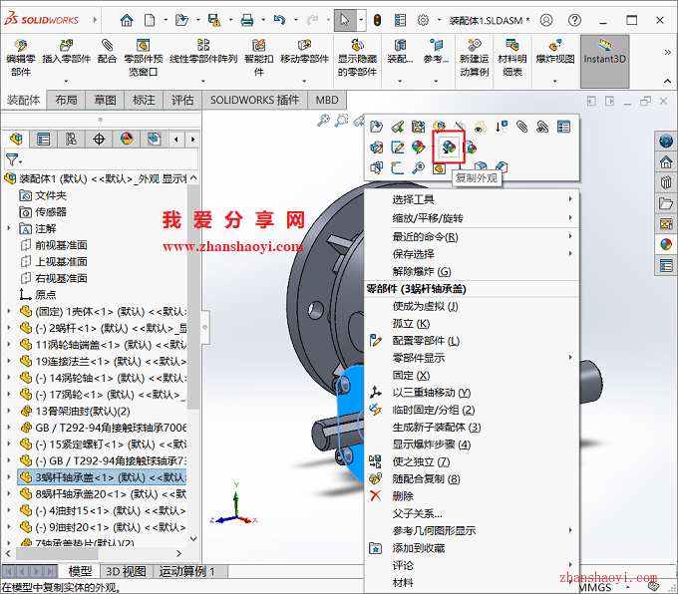Click New Motion Study tool
Image resolution: width=678 pixels, height=594 pixels.
[x=474, y=58]
